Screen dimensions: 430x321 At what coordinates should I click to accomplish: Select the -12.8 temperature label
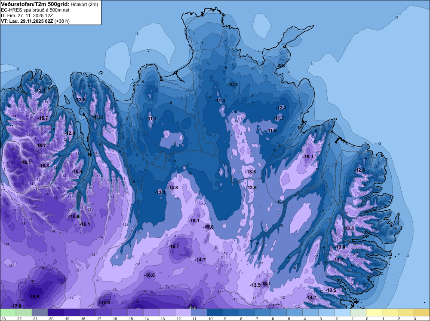tap(80, 100)
